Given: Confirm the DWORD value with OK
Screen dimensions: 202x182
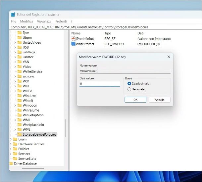Looking at the screenshot, I should pos(135,100).
